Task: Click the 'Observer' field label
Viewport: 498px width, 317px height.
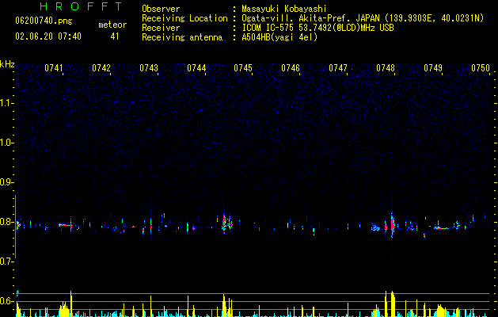Action: click(x=161, y=9)
